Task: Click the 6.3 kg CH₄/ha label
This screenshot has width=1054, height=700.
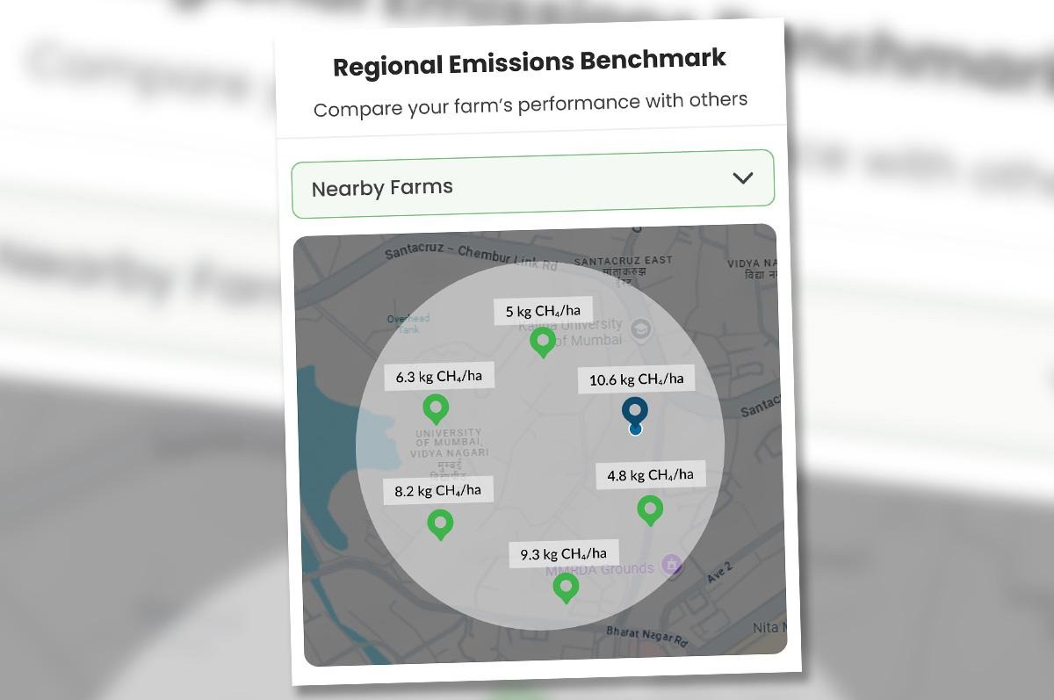Action: coord(438,377)
